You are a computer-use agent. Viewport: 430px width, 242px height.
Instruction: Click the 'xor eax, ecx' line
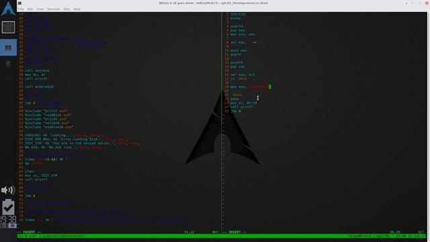(243, 75)
